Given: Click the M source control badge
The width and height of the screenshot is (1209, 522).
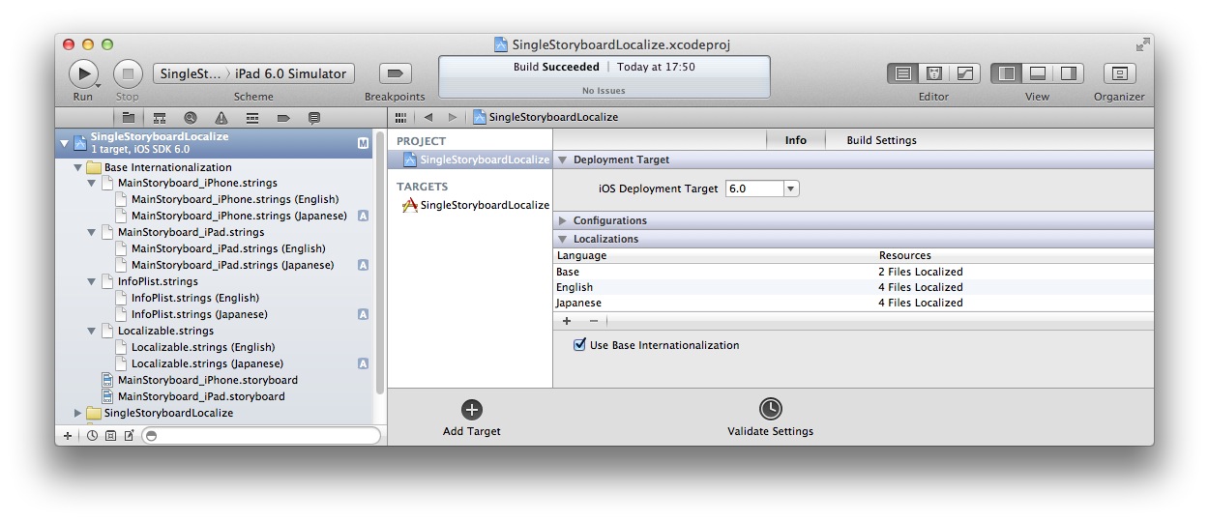Looking at the screenshot, I should [363, 143].
